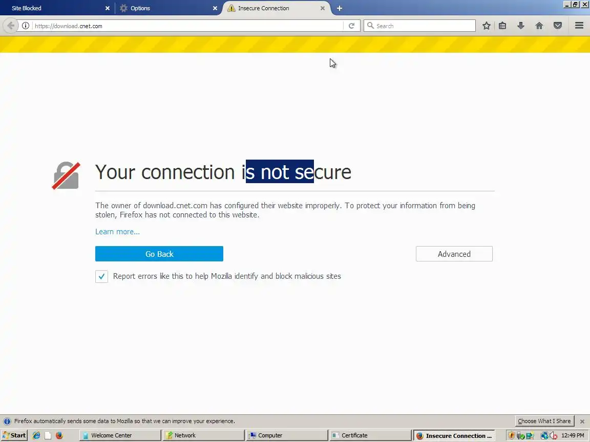Launch Internet Explorer from quick launch

click(36, 435)
